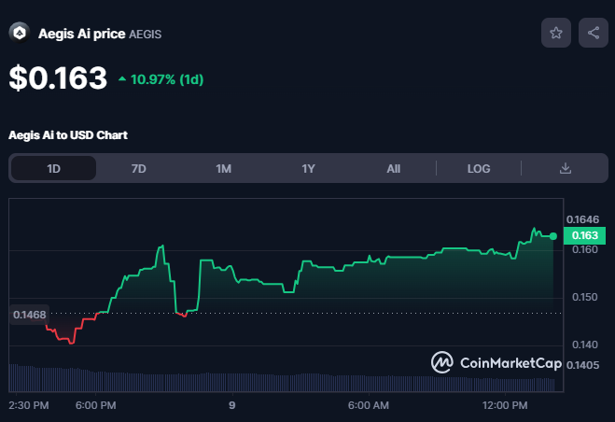Image resolution: width=615 pixels, height=422 pixels.
Task: Click the Aegis Ai to USD Chart heading
Action: pyautogui.click(x=68, y=135)
